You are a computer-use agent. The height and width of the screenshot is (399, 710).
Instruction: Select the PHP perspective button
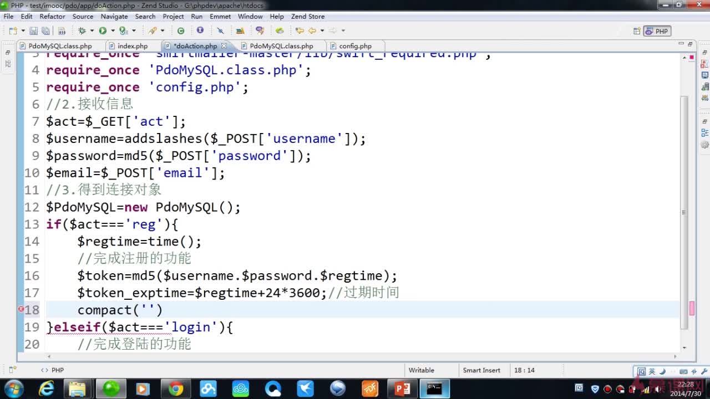657,31
